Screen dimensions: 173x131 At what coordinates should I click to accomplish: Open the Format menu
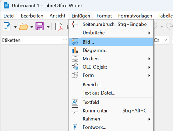coord(104,16)
